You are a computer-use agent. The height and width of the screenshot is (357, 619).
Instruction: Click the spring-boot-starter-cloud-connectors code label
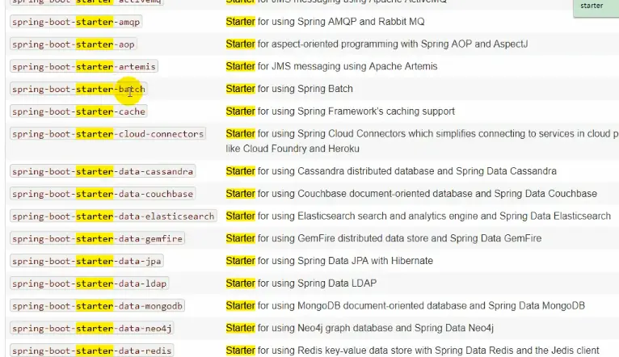pos(107,134)
